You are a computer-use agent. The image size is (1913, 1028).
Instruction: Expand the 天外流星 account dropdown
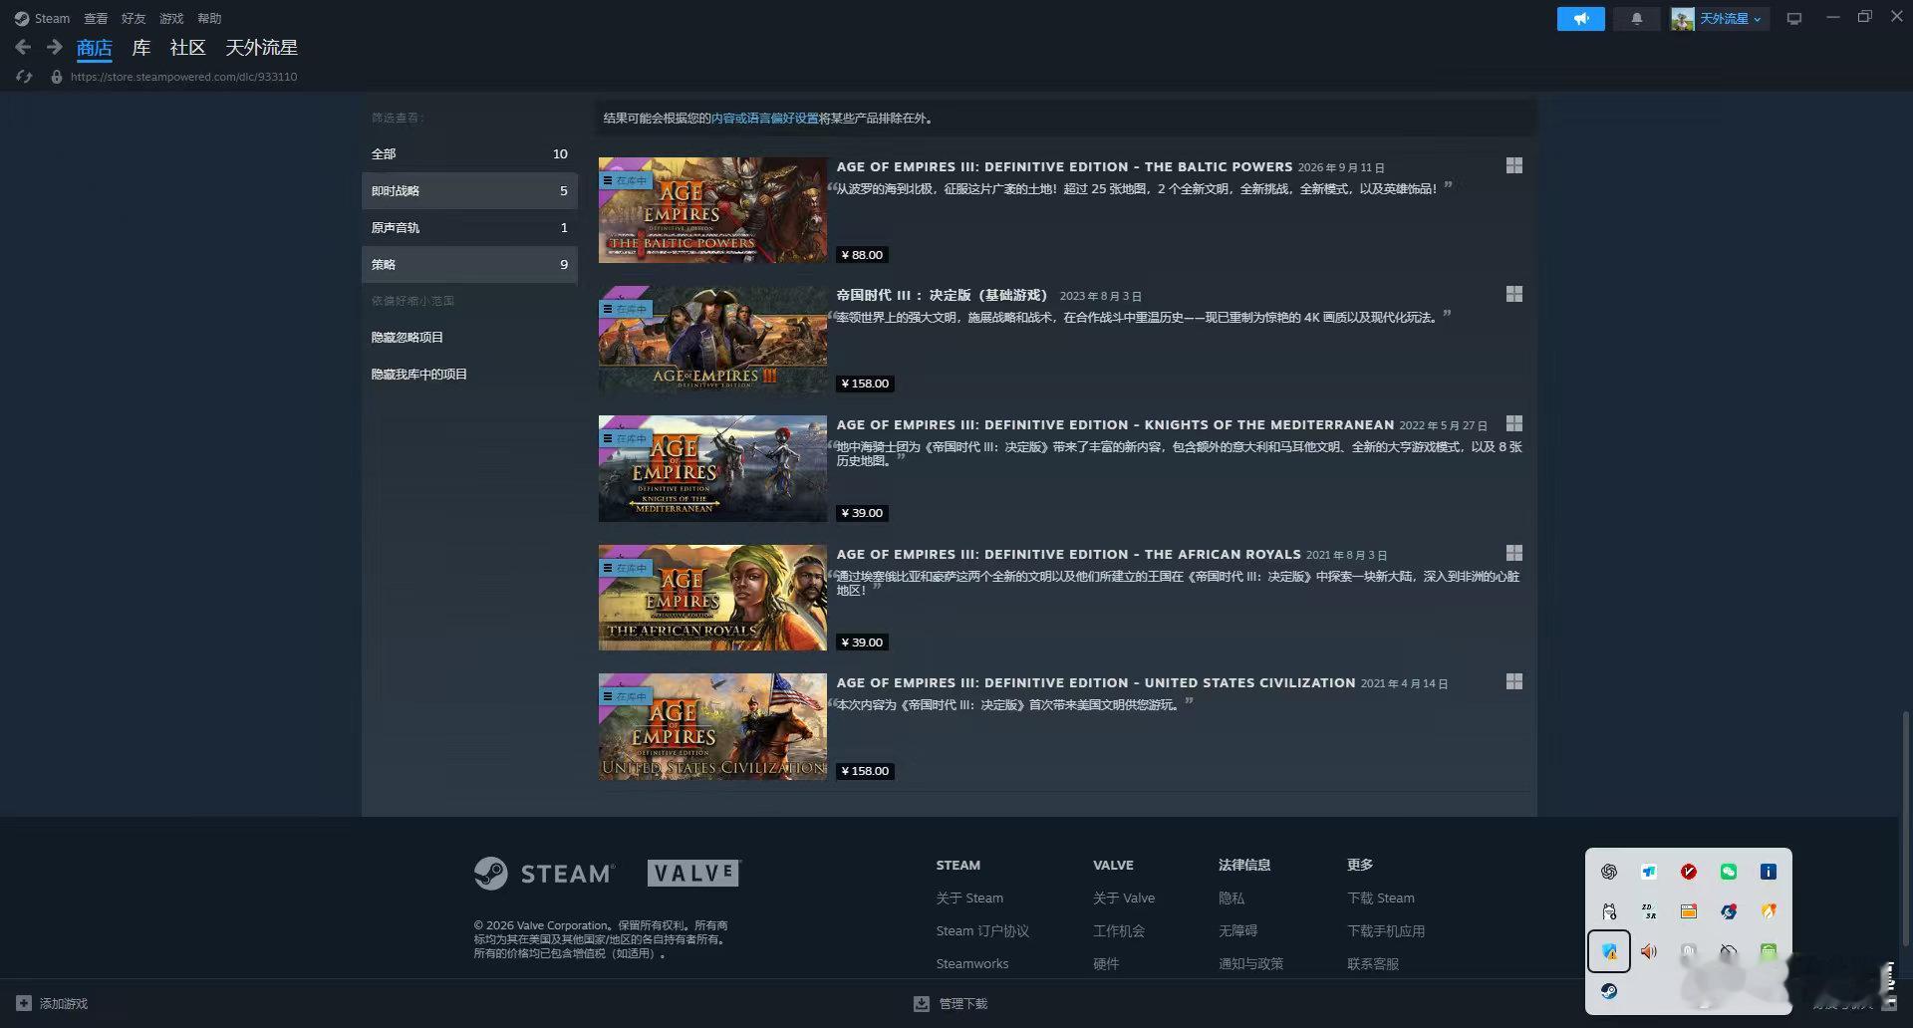1731,19
